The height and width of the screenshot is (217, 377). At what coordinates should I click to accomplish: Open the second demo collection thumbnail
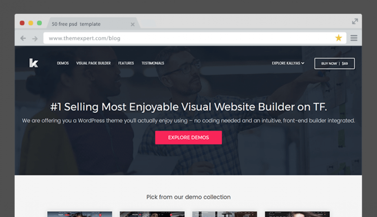tap(152, 214)
